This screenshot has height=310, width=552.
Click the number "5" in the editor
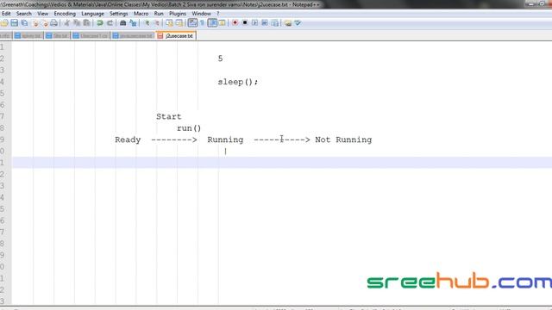coord(220,59)
